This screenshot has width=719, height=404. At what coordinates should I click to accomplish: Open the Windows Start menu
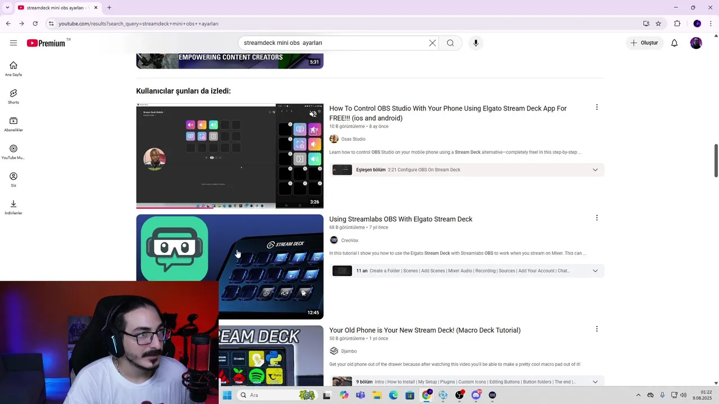[x=227, y=395]
